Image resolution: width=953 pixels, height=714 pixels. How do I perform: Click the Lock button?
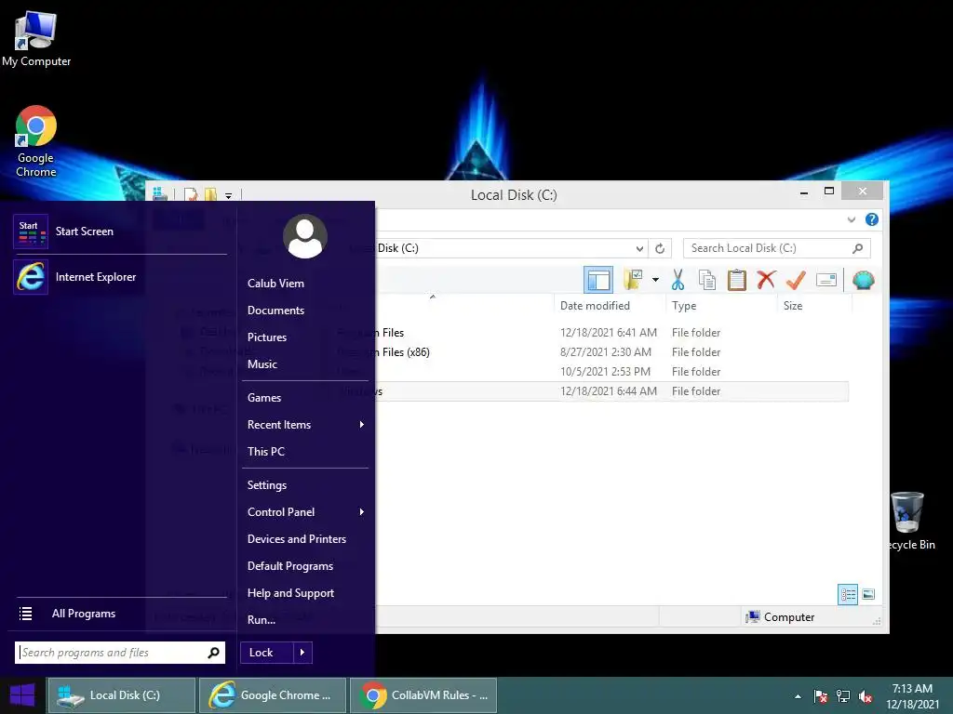click(267, 653)
